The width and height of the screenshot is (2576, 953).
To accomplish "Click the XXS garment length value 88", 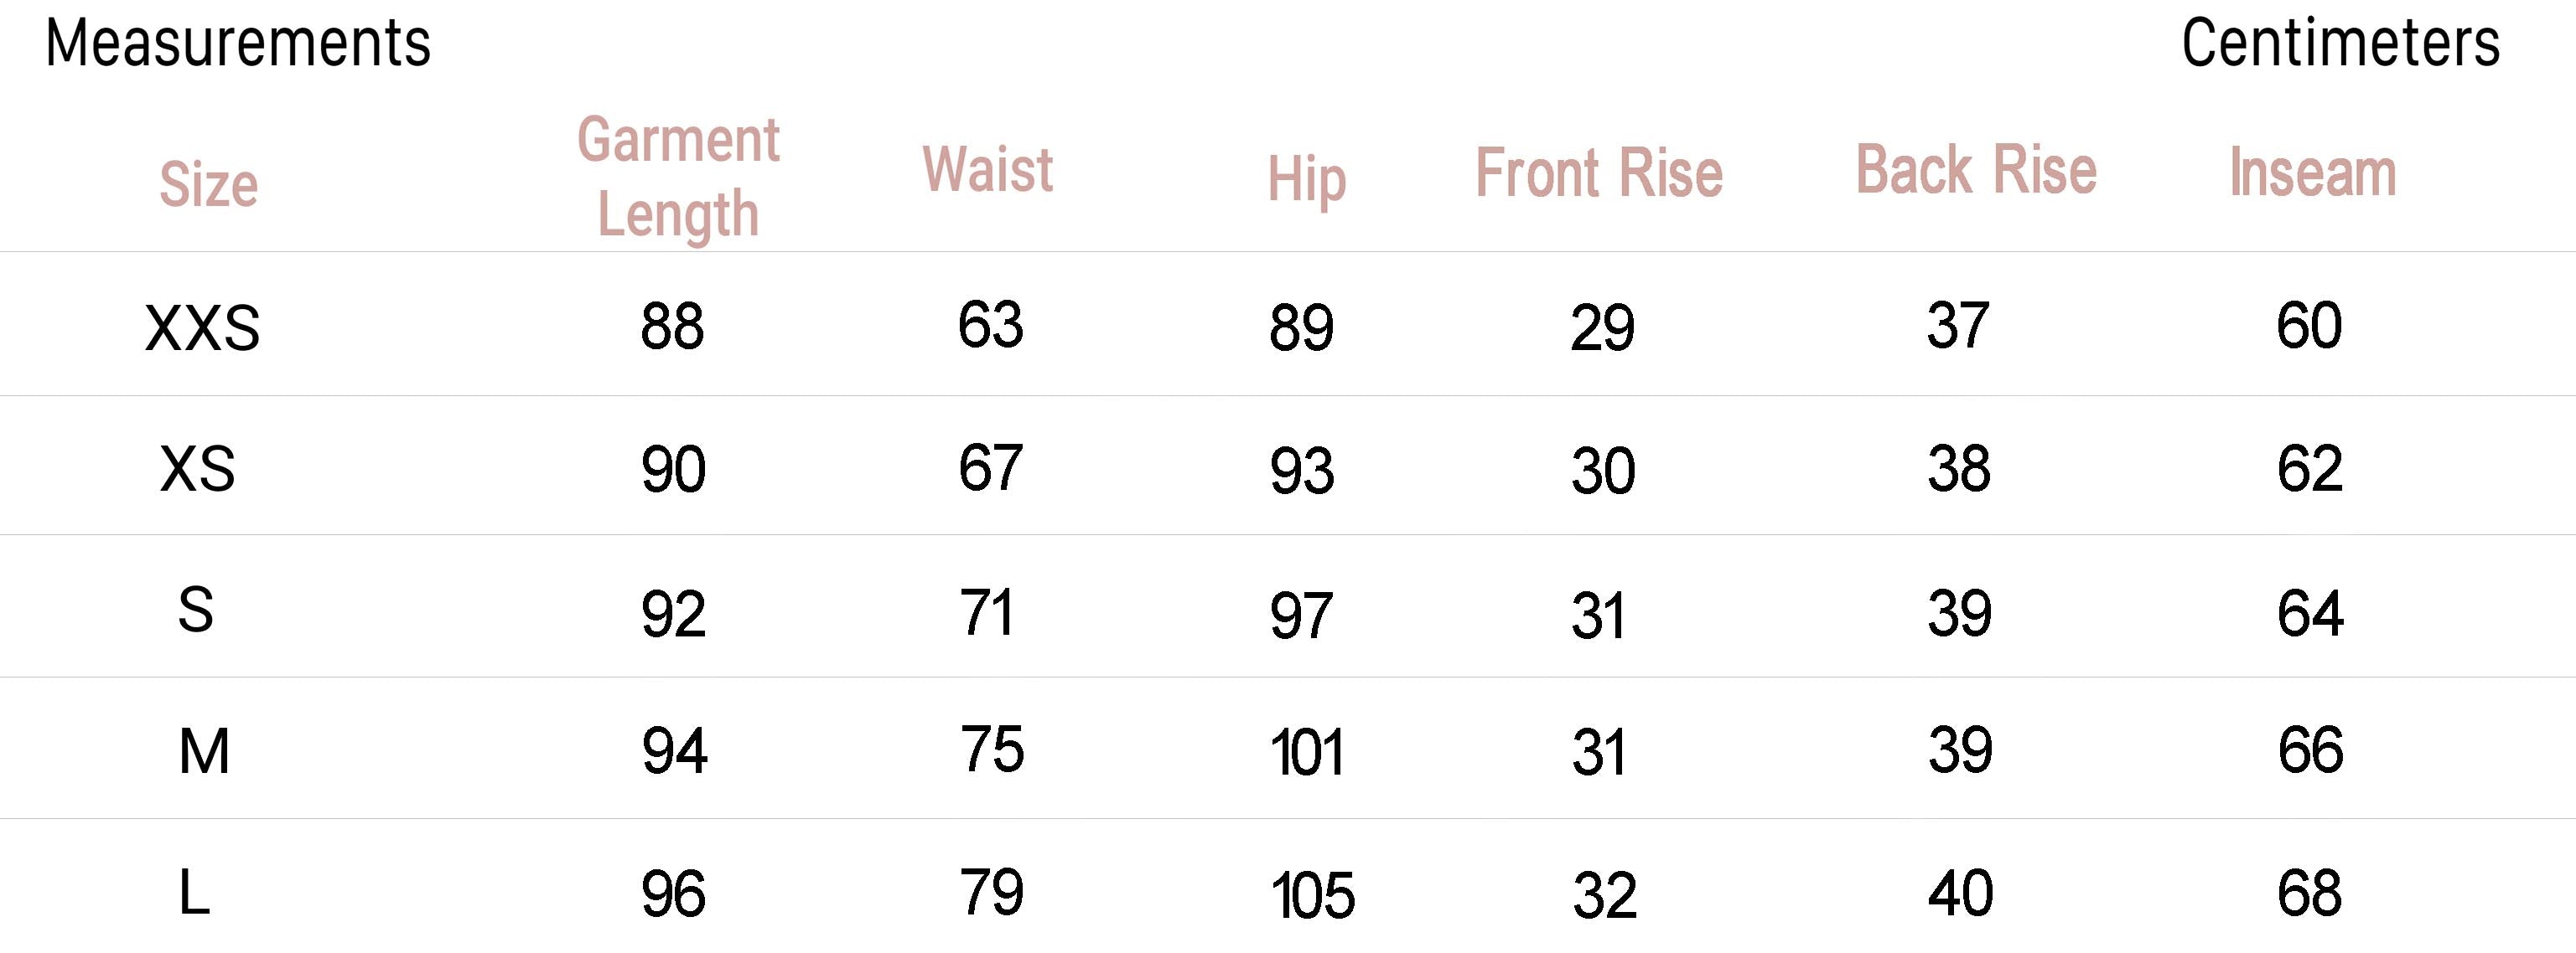I will pos(672,327).
